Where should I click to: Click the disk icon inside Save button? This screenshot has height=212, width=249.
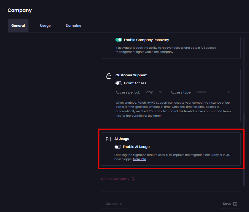click(235, 204)
